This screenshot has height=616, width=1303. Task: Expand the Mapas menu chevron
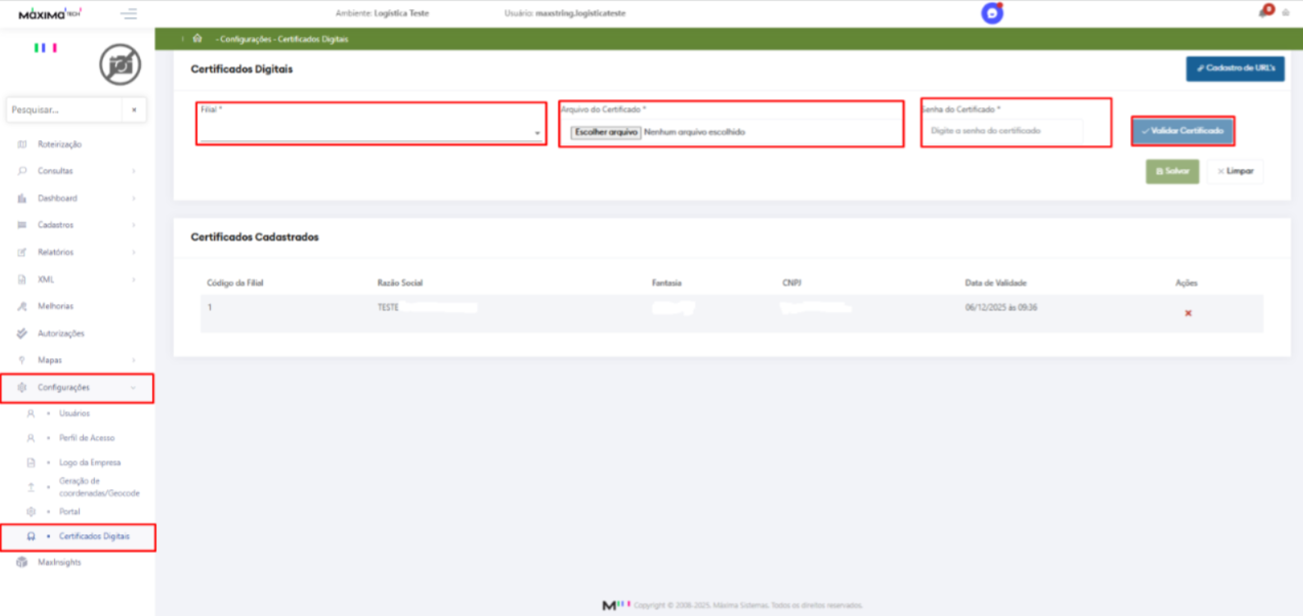coord(134,360)
